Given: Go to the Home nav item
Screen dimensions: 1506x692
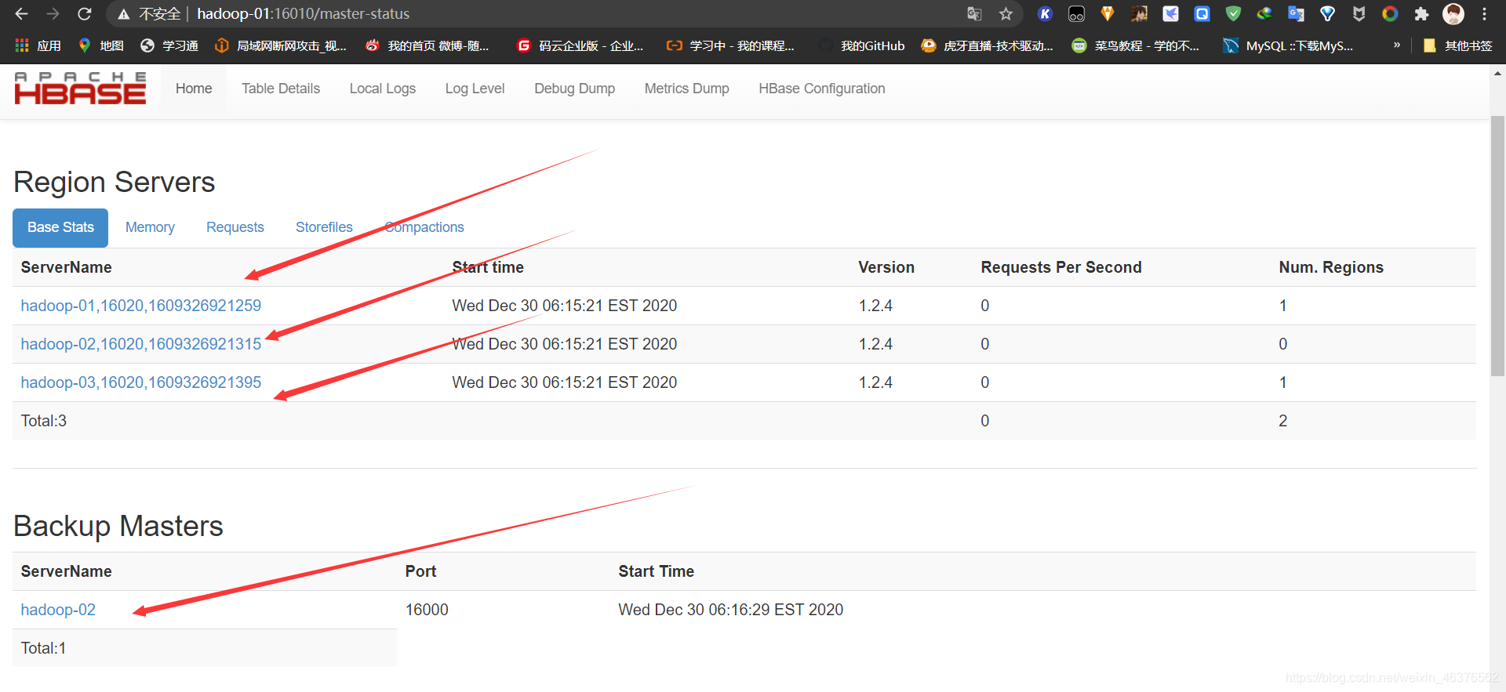Looking at the screenshot, I should tap(194, 89).
